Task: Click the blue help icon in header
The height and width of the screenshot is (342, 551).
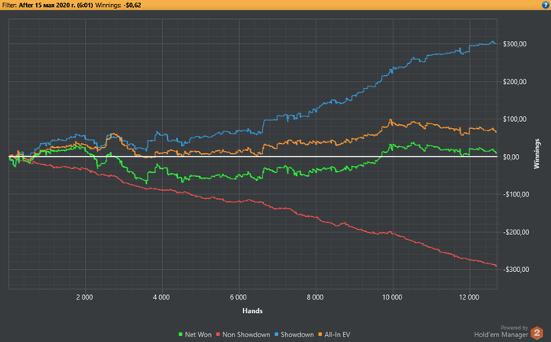Action: 545,5
